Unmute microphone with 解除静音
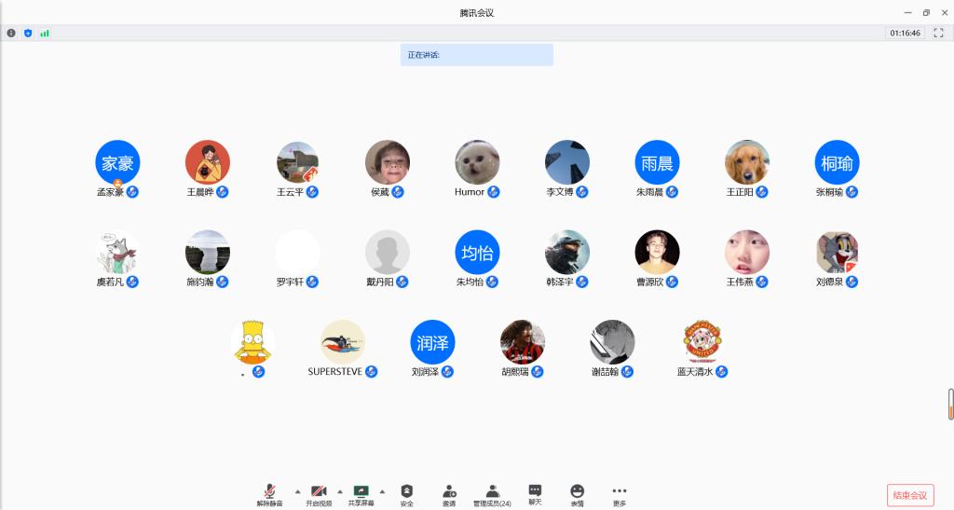This screenshot has width=954, height=510. click(x=269, y=494)
